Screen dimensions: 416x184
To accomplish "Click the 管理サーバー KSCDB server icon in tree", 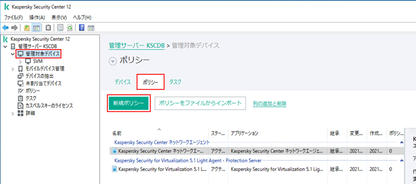I will pos(13,46).
